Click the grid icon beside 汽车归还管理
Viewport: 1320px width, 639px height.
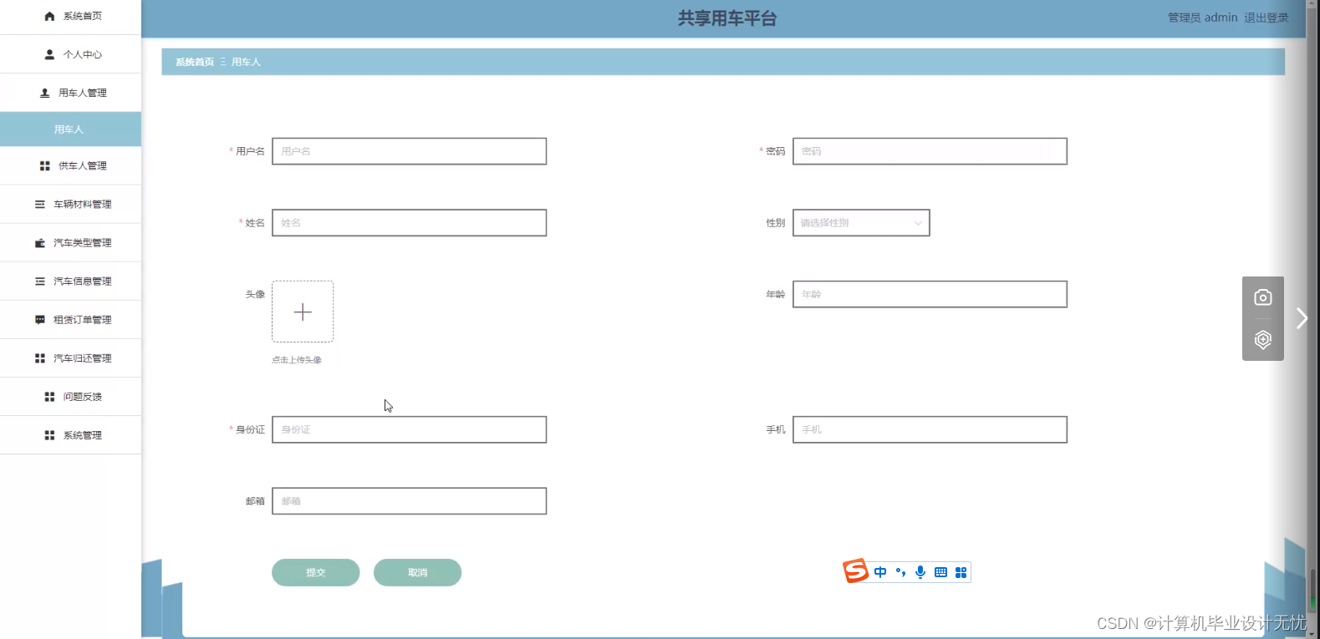tap(39, 358)
